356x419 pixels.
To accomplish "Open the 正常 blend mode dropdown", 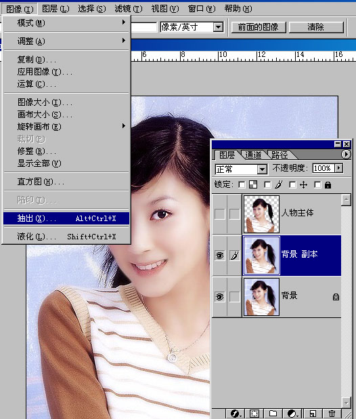I will pyautogui.click(x=262, y=169).
